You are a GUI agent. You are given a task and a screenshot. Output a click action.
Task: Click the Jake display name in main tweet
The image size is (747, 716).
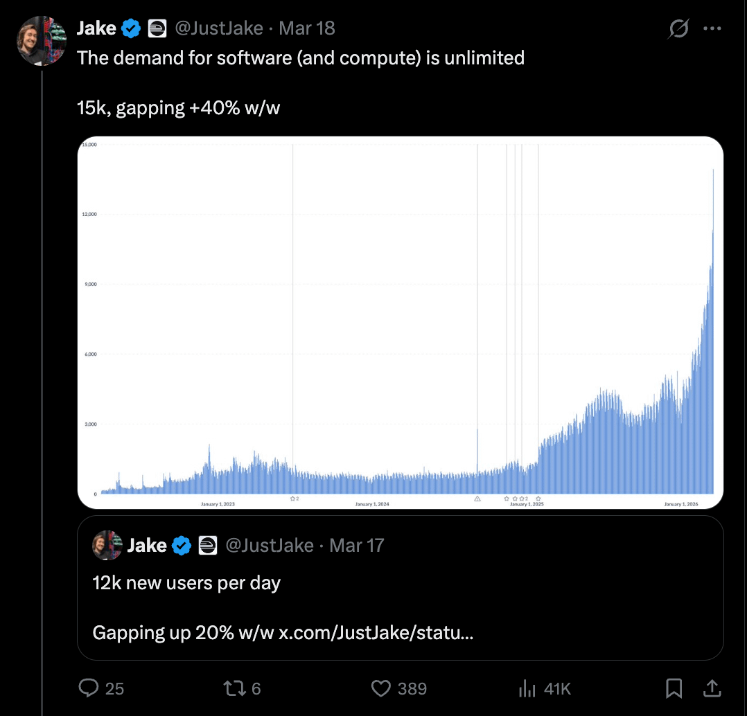tap(97, 28)
